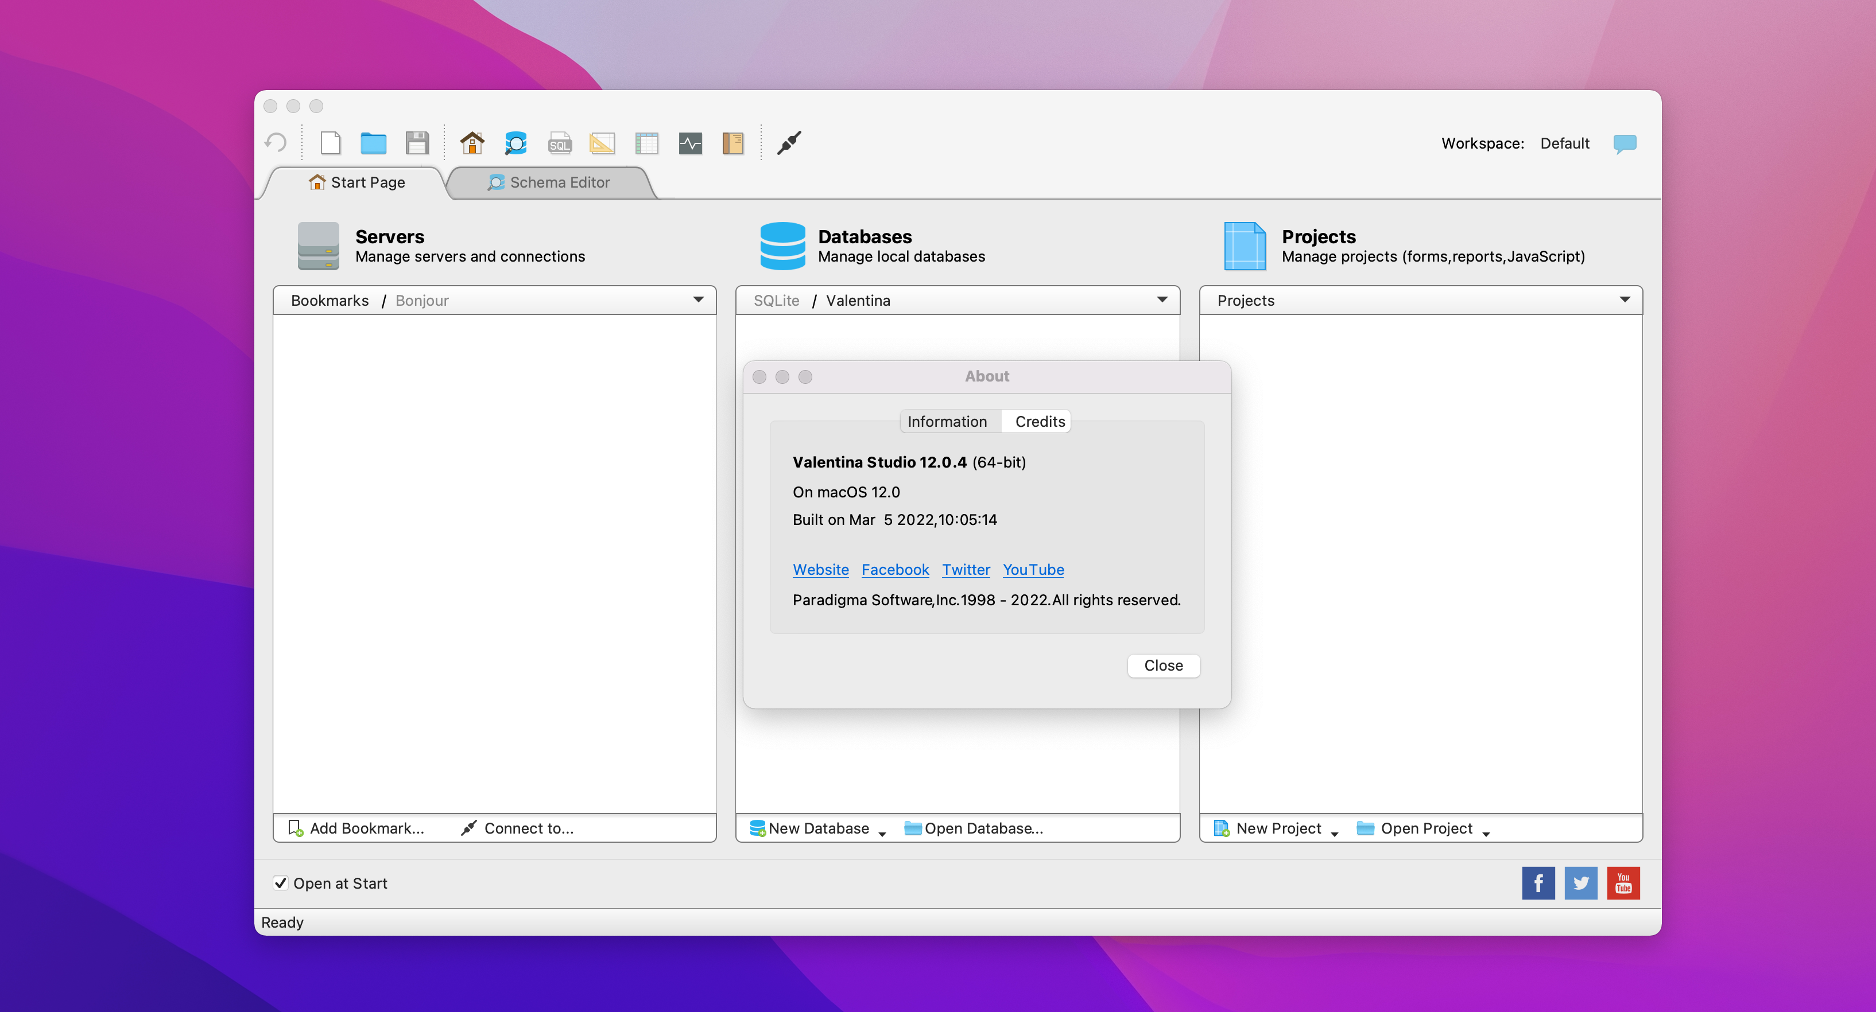Open the notebook documentation toolbar icon
Image resolution: width=1876 pixels, height=1012 pixels.
(x=732, y=143)
